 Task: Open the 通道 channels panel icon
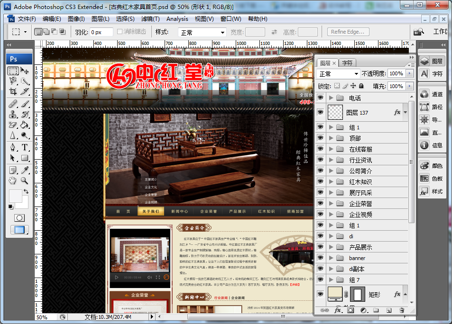(431, 94)
